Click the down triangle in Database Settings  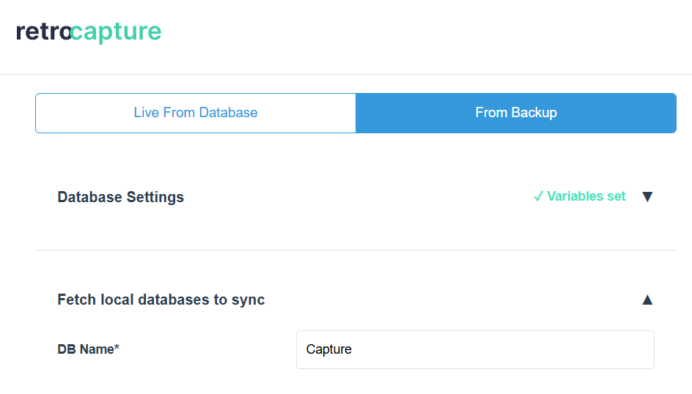tap(647, 196)
